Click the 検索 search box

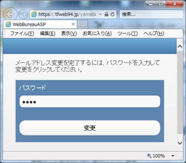(151, 14)
